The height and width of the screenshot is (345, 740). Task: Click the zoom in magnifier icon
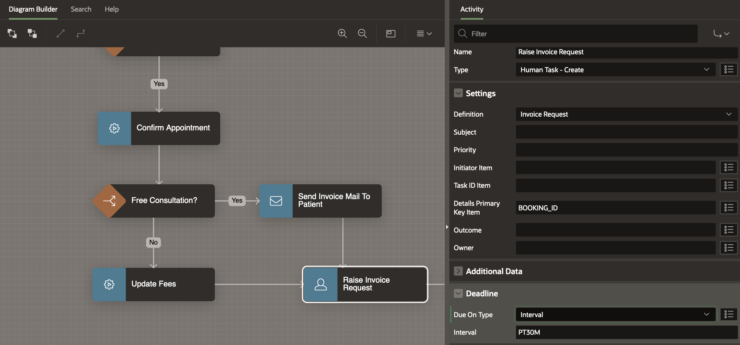[x=342, y=33]
